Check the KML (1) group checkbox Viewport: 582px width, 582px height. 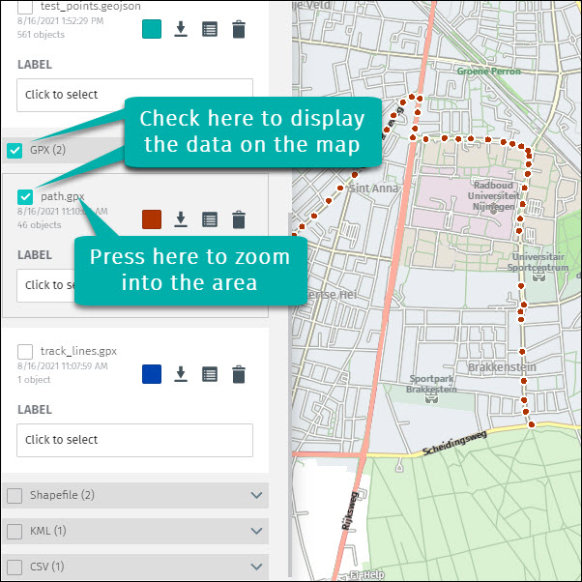[15, 531]
